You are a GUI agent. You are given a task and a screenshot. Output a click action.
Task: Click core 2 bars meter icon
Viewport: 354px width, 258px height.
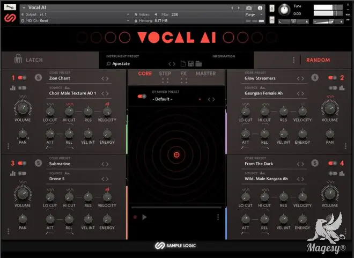342,88
